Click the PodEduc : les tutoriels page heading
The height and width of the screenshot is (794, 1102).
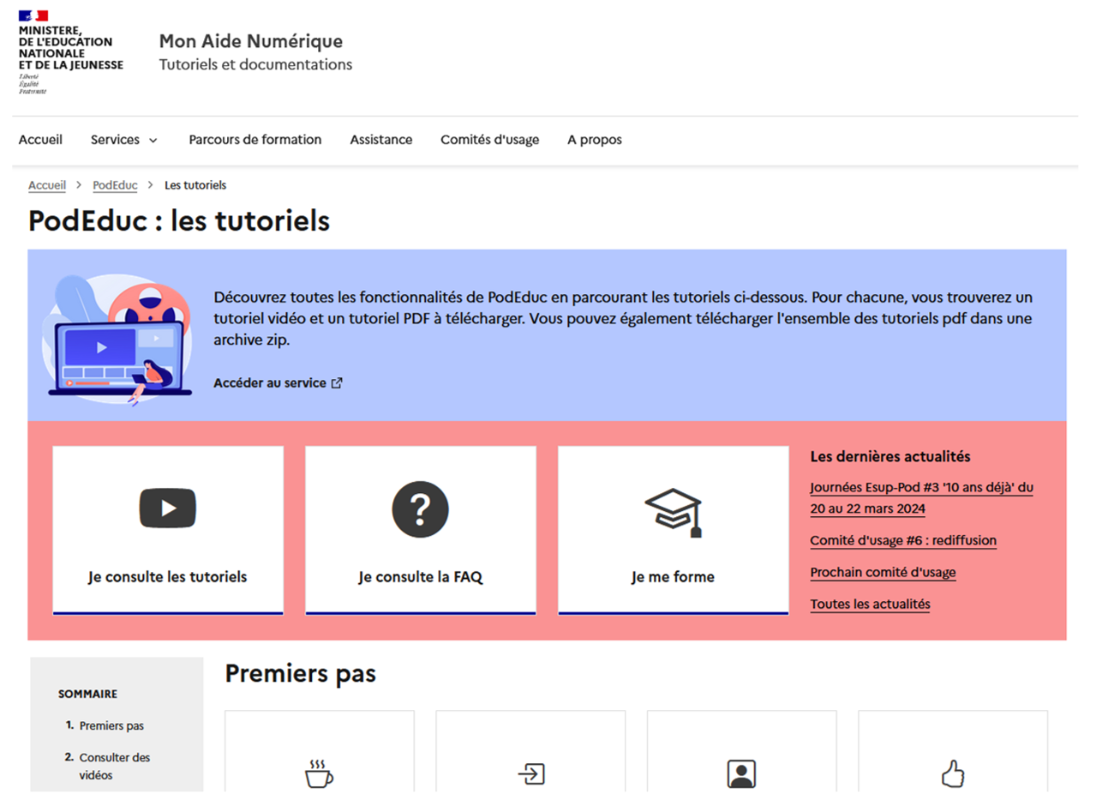[179, 220]
